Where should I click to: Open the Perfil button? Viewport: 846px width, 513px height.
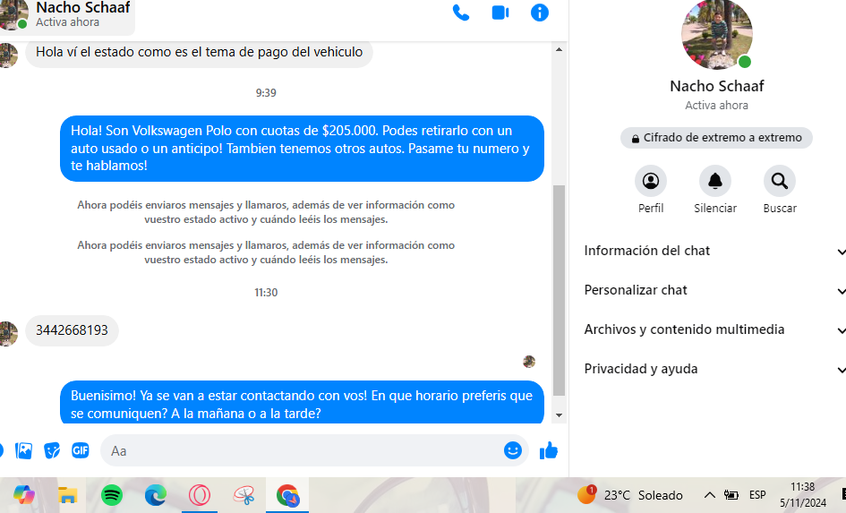click(x=651, y=181)
